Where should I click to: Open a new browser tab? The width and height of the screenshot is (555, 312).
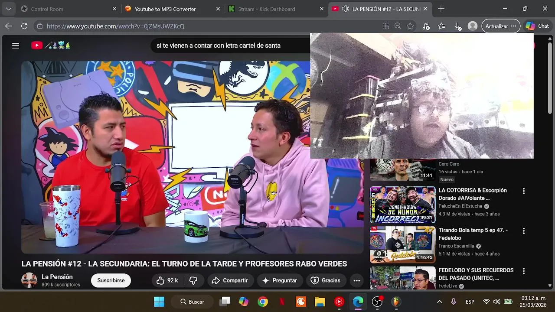click(441, 9)
